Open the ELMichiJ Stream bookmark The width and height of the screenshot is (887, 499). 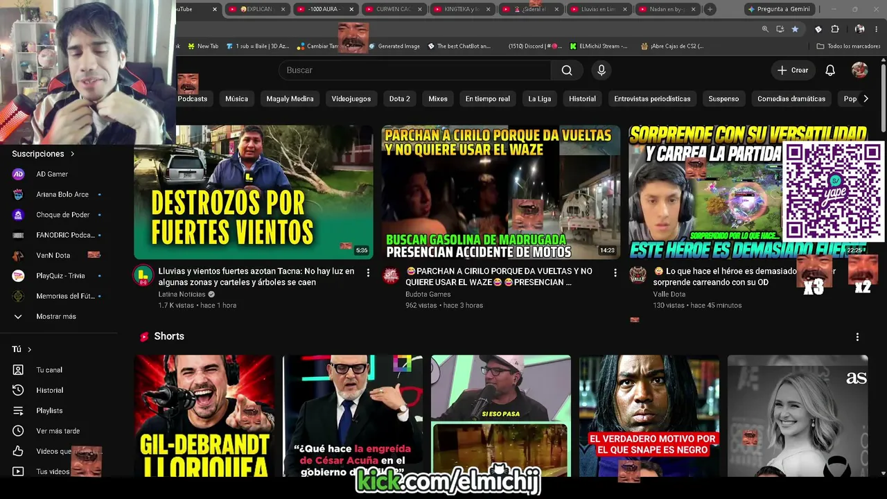click(599, 46)
